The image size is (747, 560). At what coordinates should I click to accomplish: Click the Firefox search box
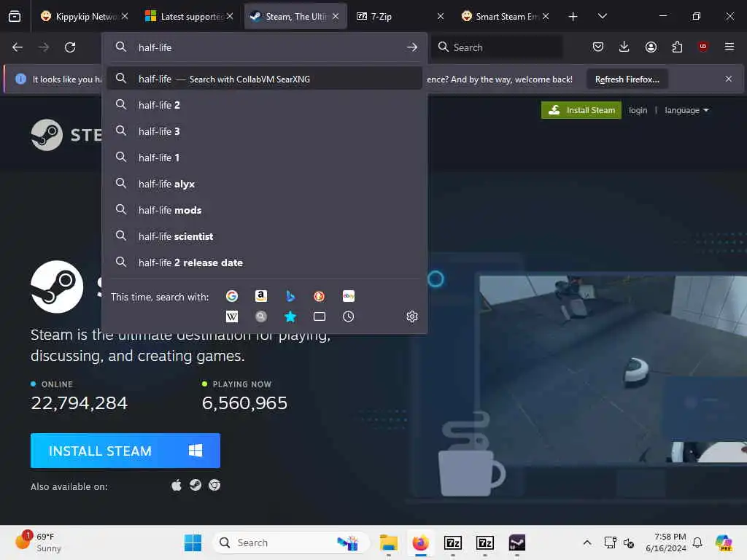497,47
